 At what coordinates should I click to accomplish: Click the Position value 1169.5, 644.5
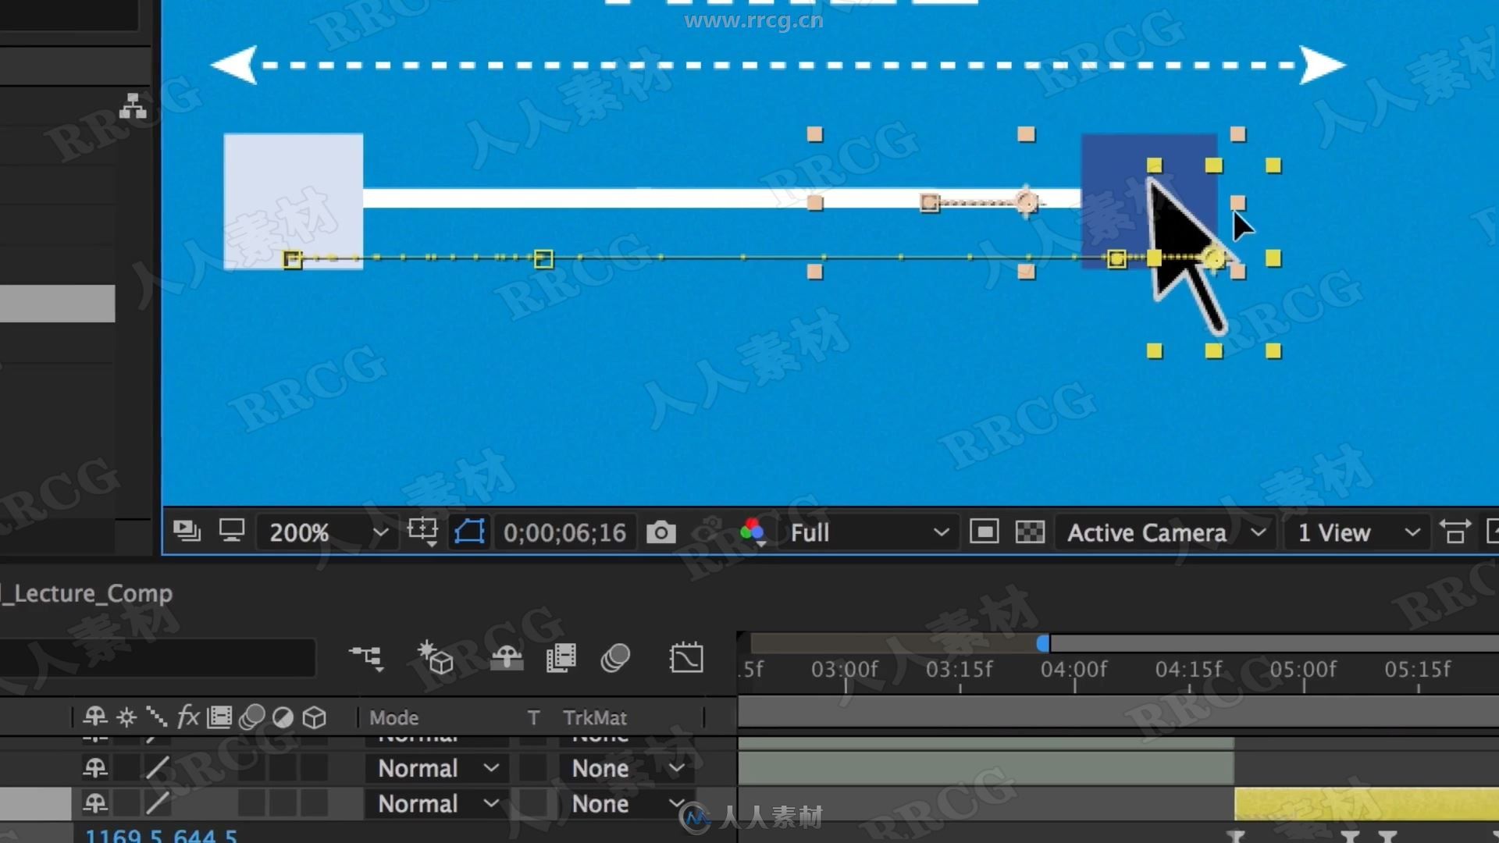[x=161, y=835]
